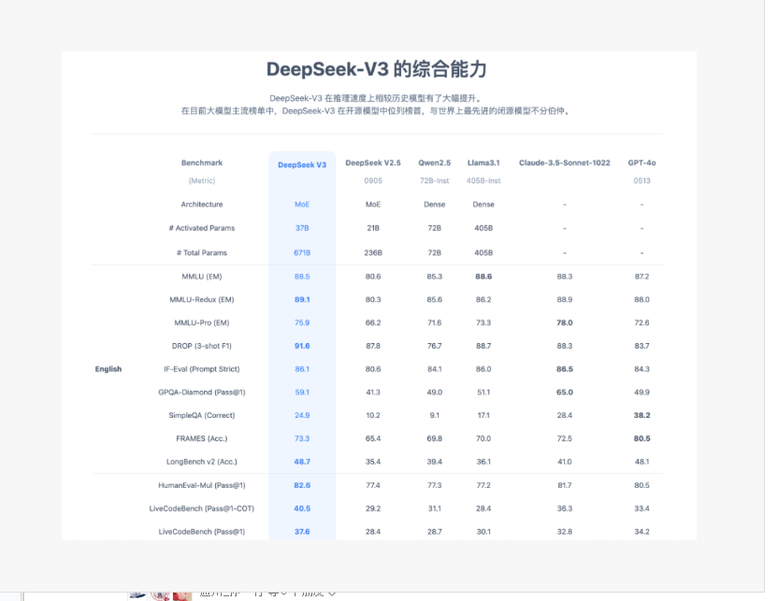779x601 pixels.
Task: Click the English category label
Action: click(108, 369)
